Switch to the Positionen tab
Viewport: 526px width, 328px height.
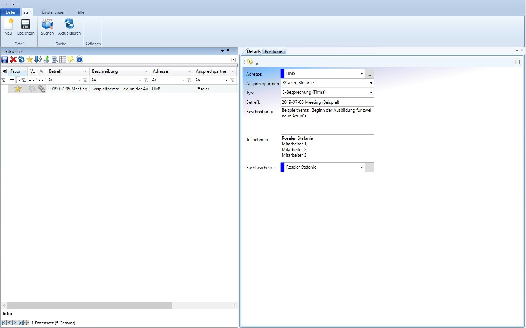click(275, 51)
